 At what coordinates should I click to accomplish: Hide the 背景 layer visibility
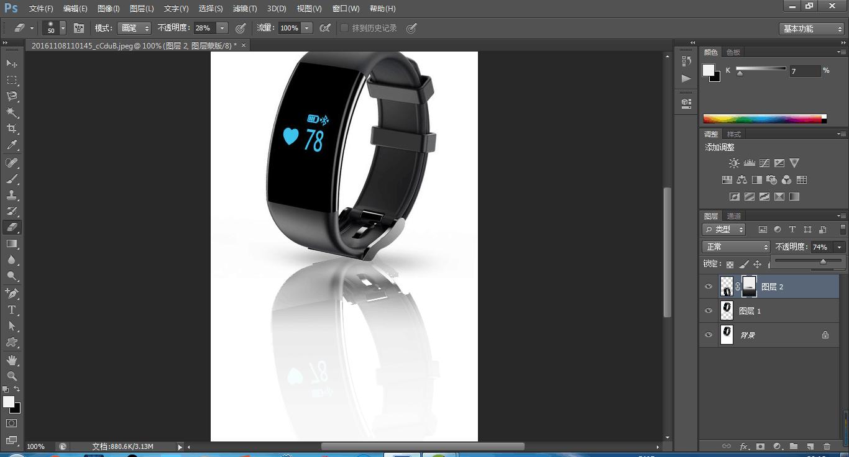point(709,335)
